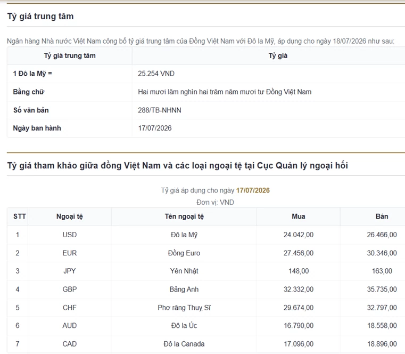Select EUR buy rate 27.456,00
The width and height of the screenshot is (405, 354).
pyautogui.click(x=299, y=253)
